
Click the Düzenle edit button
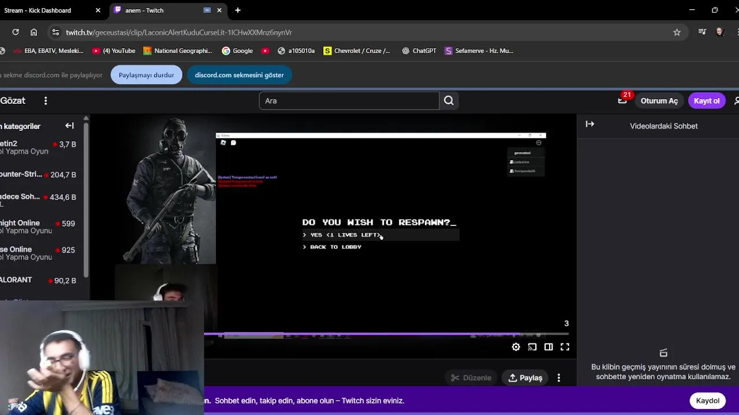point(471,378)
